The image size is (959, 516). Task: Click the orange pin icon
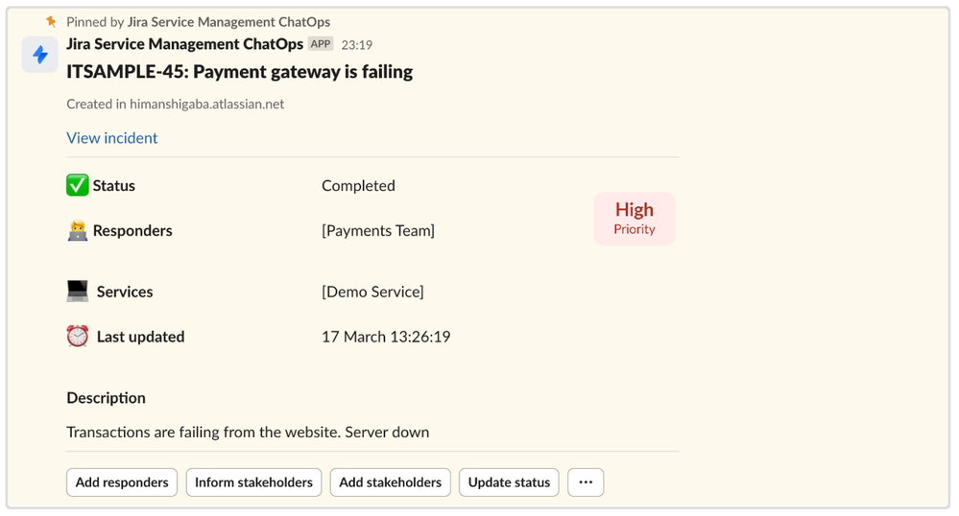tap(51, 22)
